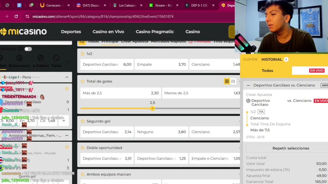The height and width of the screenshot is (184, 328).
Task: Open the Casino Pragmatic menu
Action: [155, 32]
